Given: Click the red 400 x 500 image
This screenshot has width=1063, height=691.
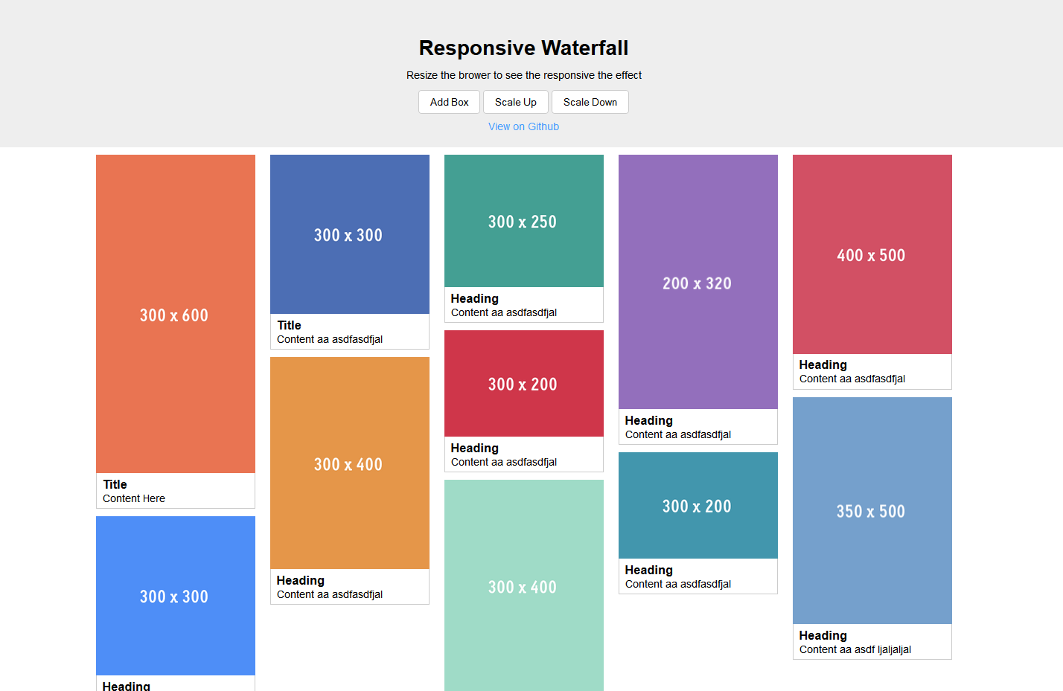Looking at the screenshot, I should [x=872, y=254].
